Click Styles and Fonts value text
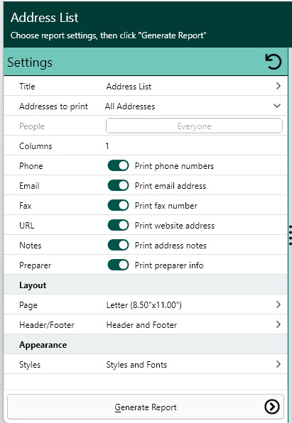Image resolution: width=292 pixels, height=423 pixels. click(x=136, y=365)
